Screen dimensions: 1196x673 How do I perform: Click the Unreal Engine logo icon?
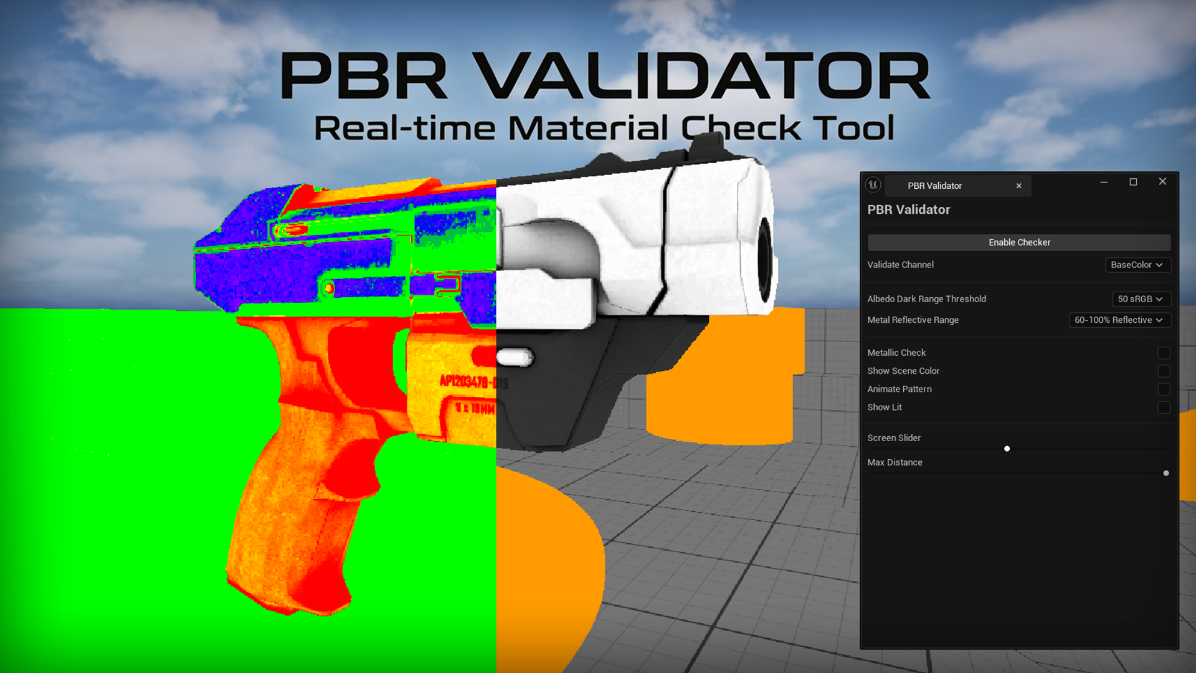873,185
